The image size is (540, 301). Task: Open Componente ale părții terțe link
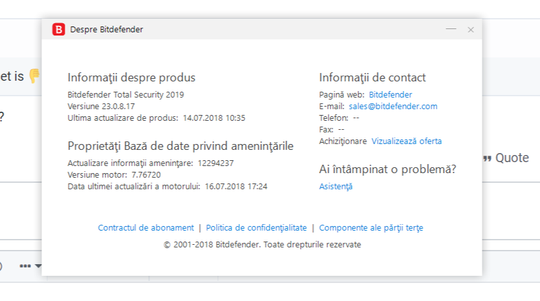pyautogui.click(x=371, y=228)
